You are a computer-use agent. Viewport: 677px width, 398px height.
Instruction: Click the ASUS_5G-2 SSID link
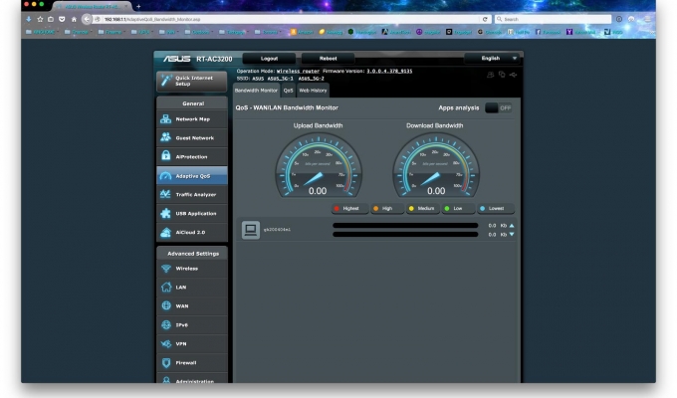(311, 79)
